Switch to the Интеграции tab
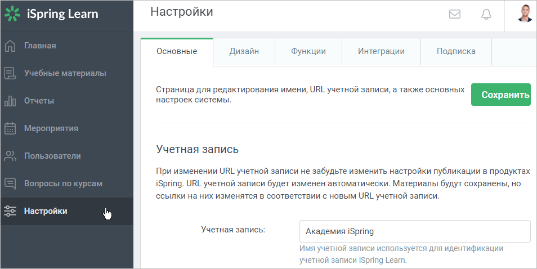Viewport: 537px width, 269px height. (x=381, y=52)
